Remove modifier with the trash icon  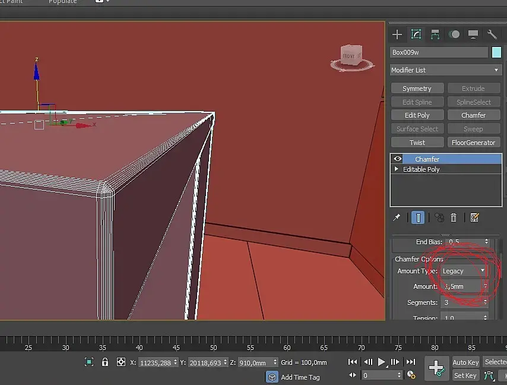(x=454, y=218)
